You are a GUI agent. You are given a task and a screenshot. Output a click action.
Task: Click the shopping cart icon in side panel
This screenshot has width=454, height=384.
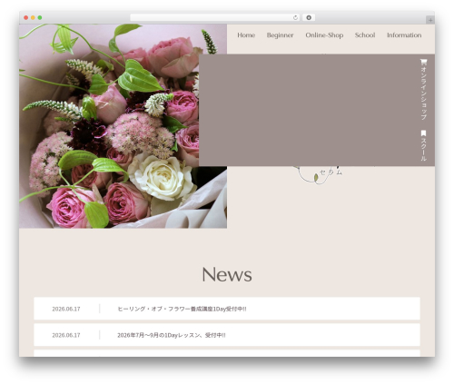pos(423,62)
